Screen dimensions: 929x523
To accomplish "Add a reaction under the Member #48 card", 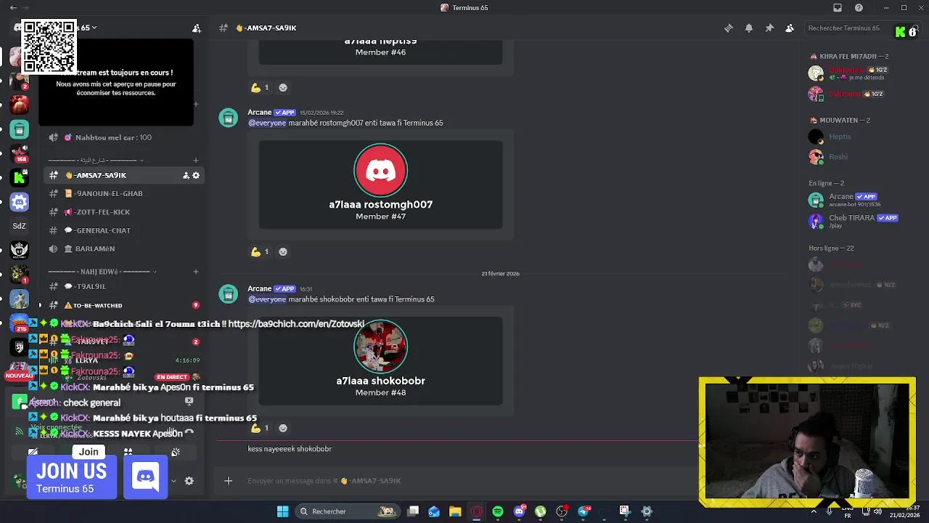I will click(x=283, y=428).
